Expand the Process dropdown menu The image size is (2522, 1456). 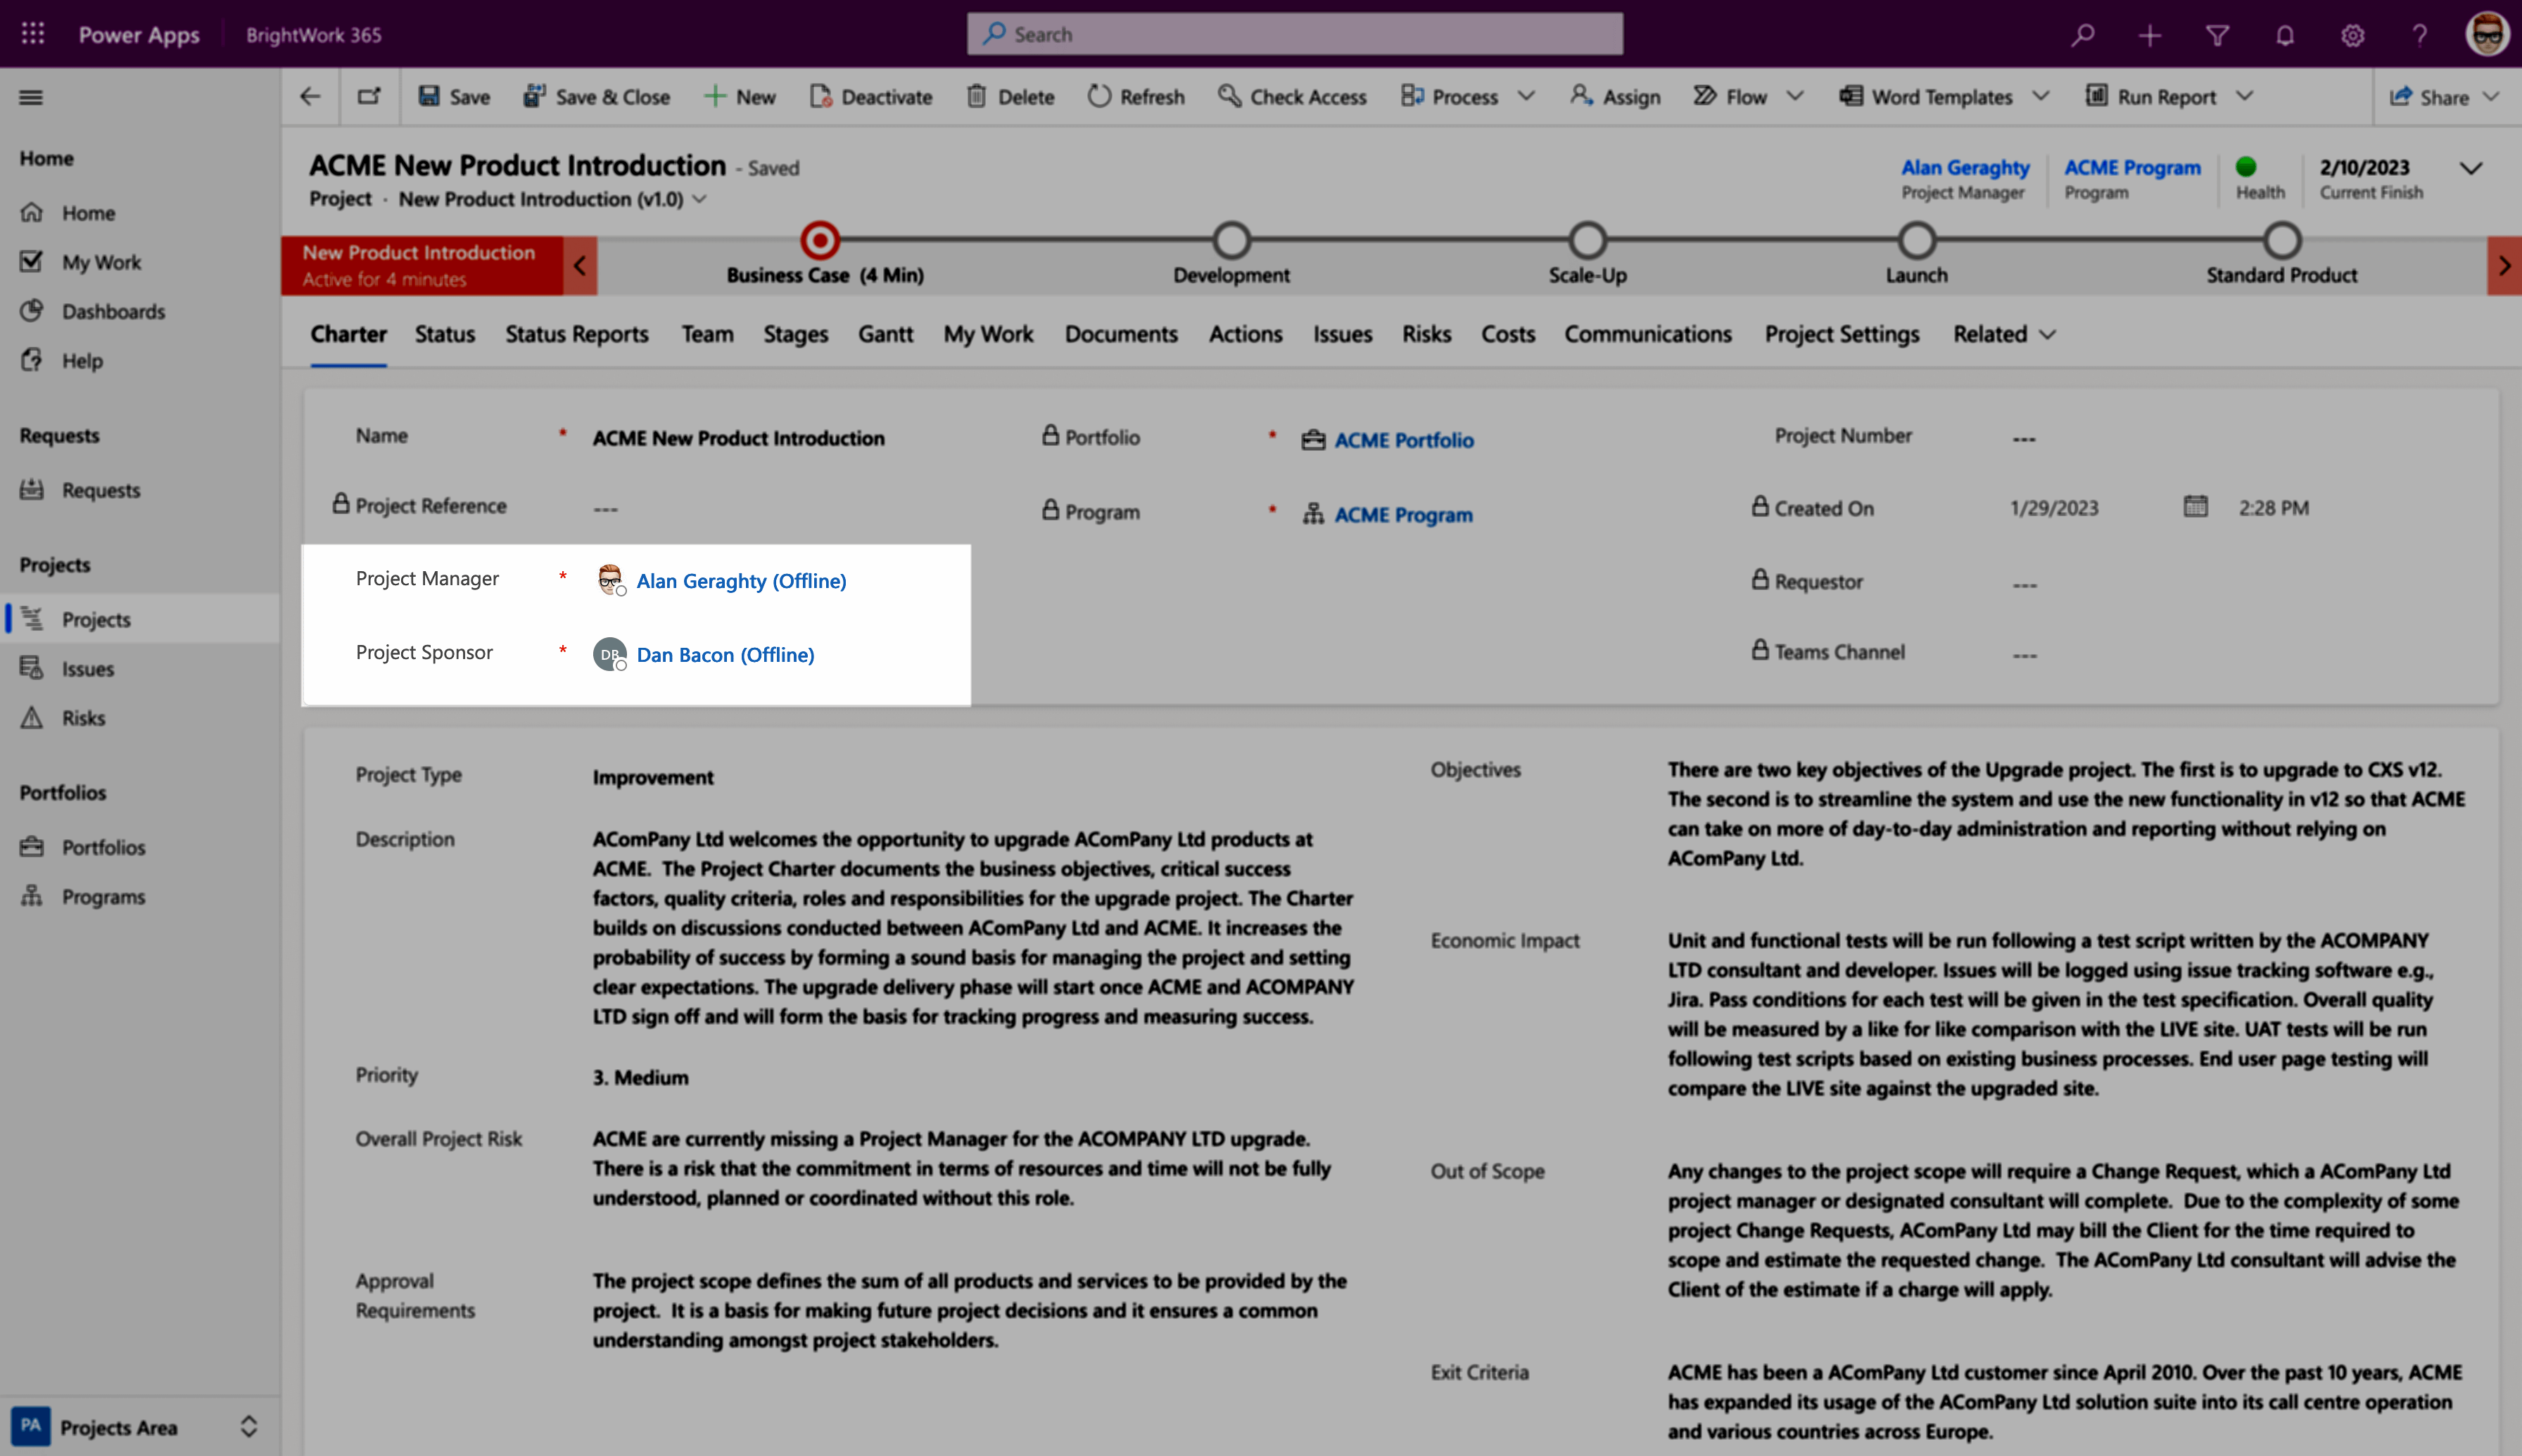(1523, 97)
